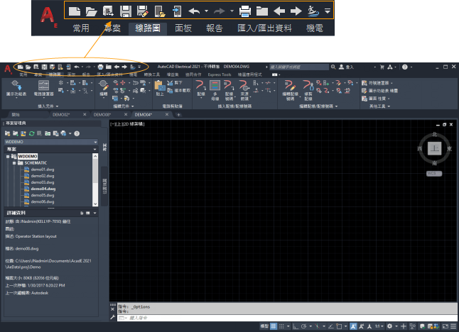Switch to the 增益集 ribbon tab

[173, 74]
